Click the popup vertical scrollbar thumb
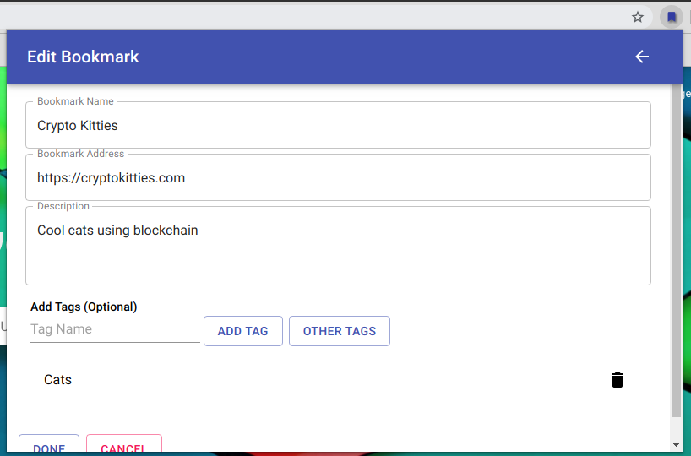The width and height of the screenshot is (691, 456). pos(676,250)
